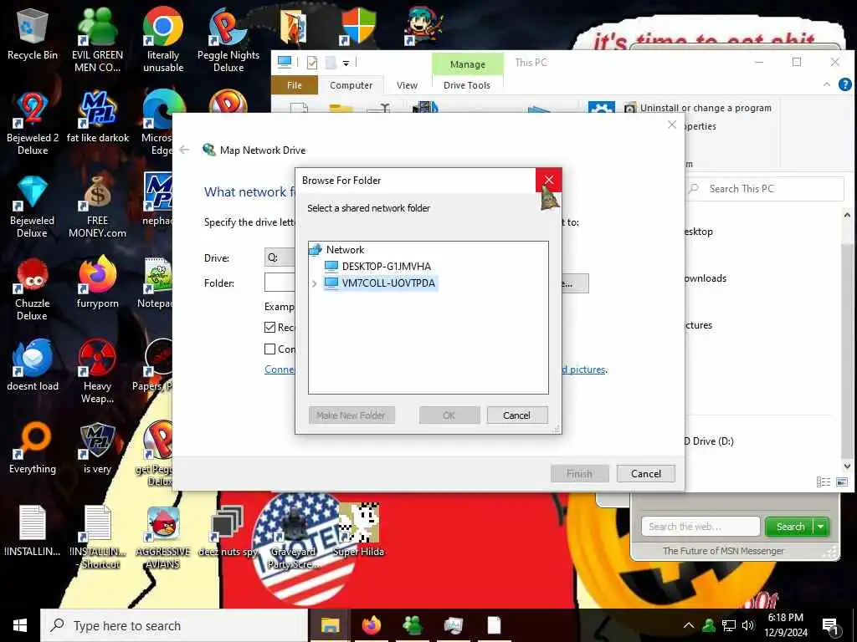Screen dimensions: 857x642
Task: Select the 'deez nuts spy' desktop icon
Action: (x=228, y=532)
